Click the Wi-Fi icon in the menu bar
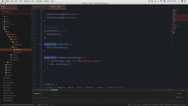188x106 pixels. coord(161,1)
